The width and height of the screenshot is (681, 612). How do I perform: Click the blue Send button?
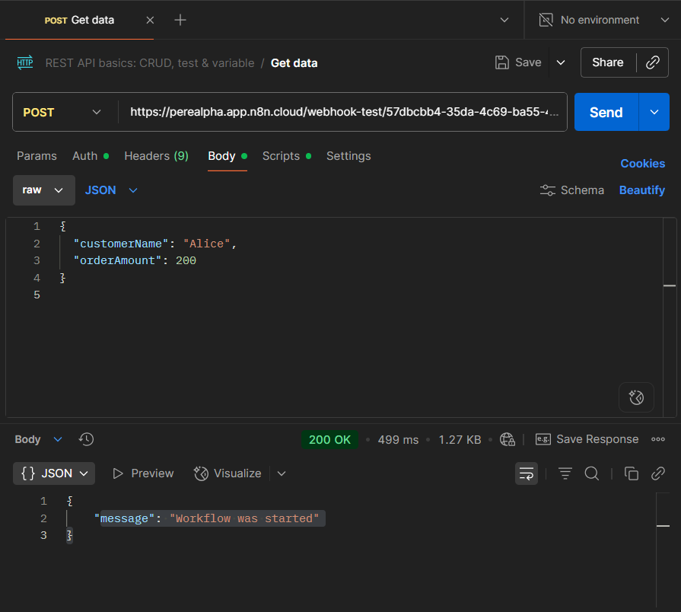coord(606,112)
